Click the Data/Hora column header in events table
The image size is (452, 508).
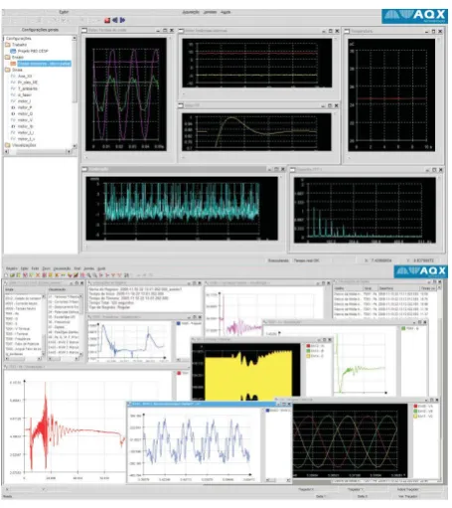pyautogui.click(x=398, y=288)
